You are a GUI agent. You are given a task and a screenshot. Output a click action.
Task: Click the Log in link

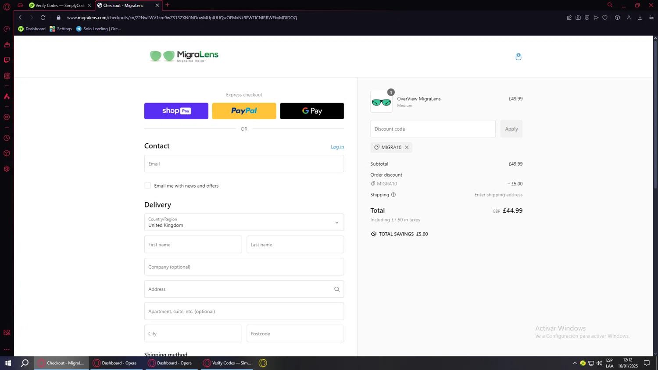[x=337, y=147]
